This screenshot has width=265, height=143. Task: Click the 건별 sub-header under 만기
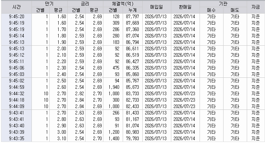[x=40, y=10]
